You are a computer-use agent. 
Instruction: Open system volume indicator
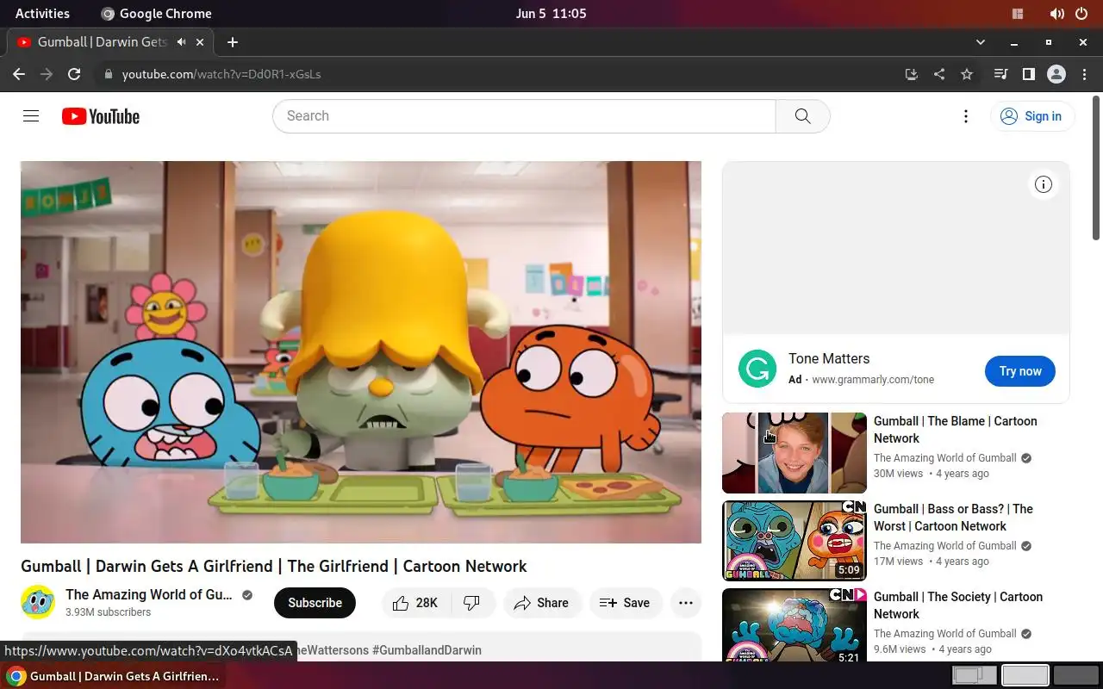1057,13
